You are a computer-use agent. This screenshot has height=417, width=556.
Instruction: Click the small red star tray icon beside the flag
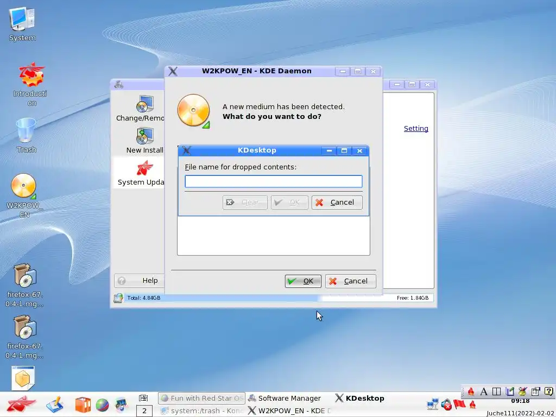[x=473, y=404]
